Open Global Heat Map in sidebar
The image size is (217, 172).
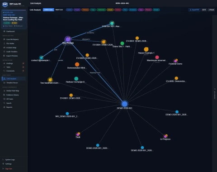[13, 91]
